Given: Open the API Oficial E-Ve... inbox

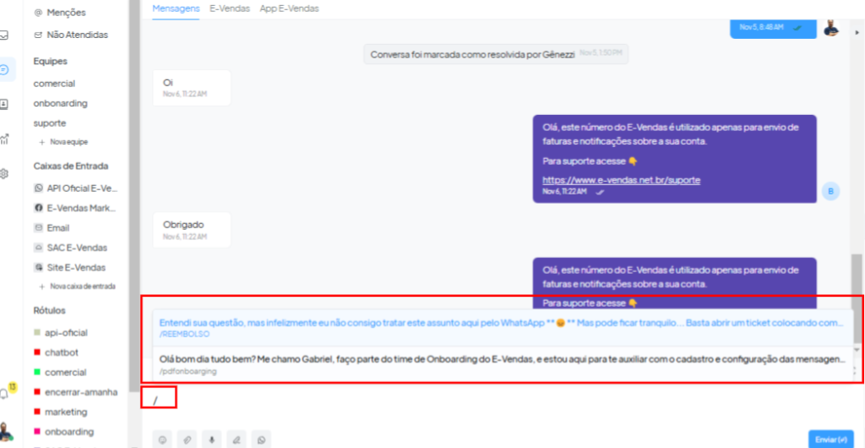Looking at the screenshot, I should click(76, 188).
